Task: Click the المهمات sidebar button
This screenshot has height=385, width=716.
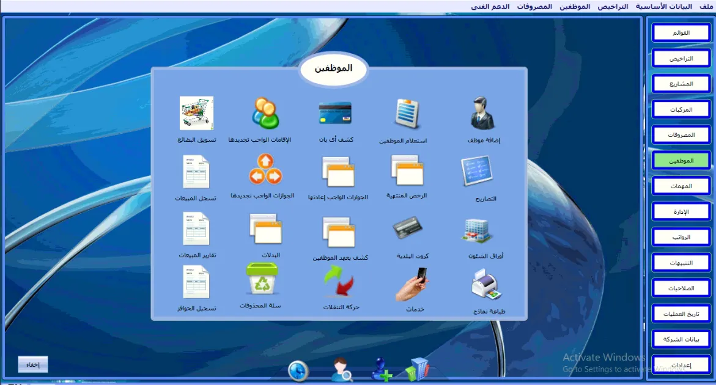Action: [681, 186]
